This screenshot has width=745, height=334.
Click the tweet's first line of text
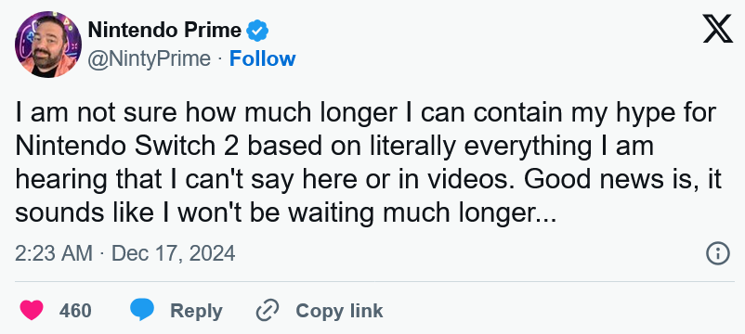[x=366, y=115]
